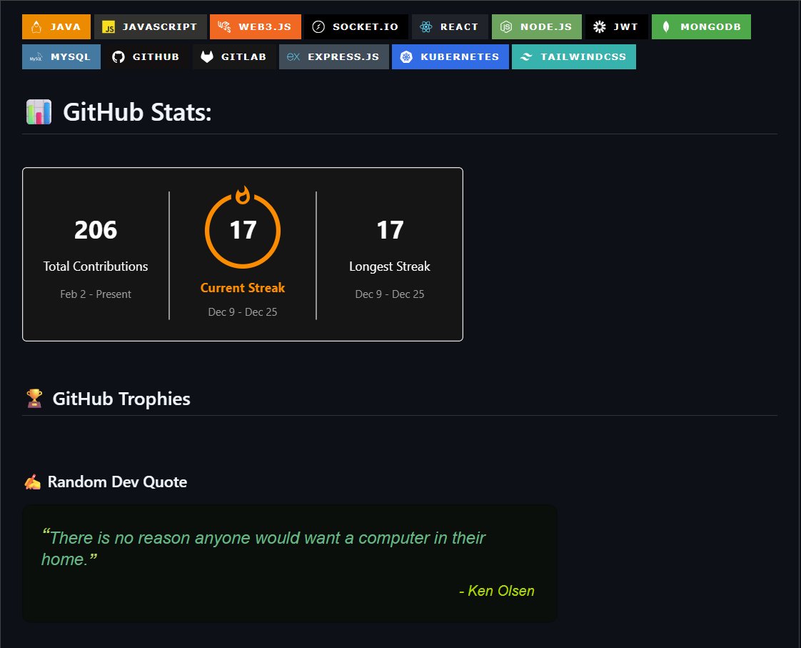Click the trophy icon beside GitHub Trophies
The height and width of the screenshot is (648, 801).
click(34, 399)
